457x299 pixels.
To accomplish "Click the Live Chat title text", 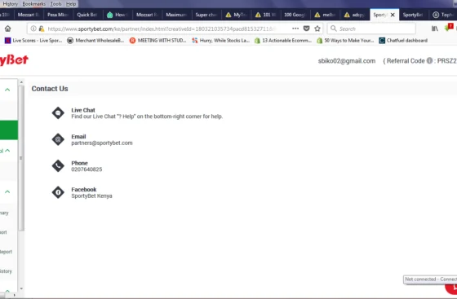I will (x=83, y=110).
